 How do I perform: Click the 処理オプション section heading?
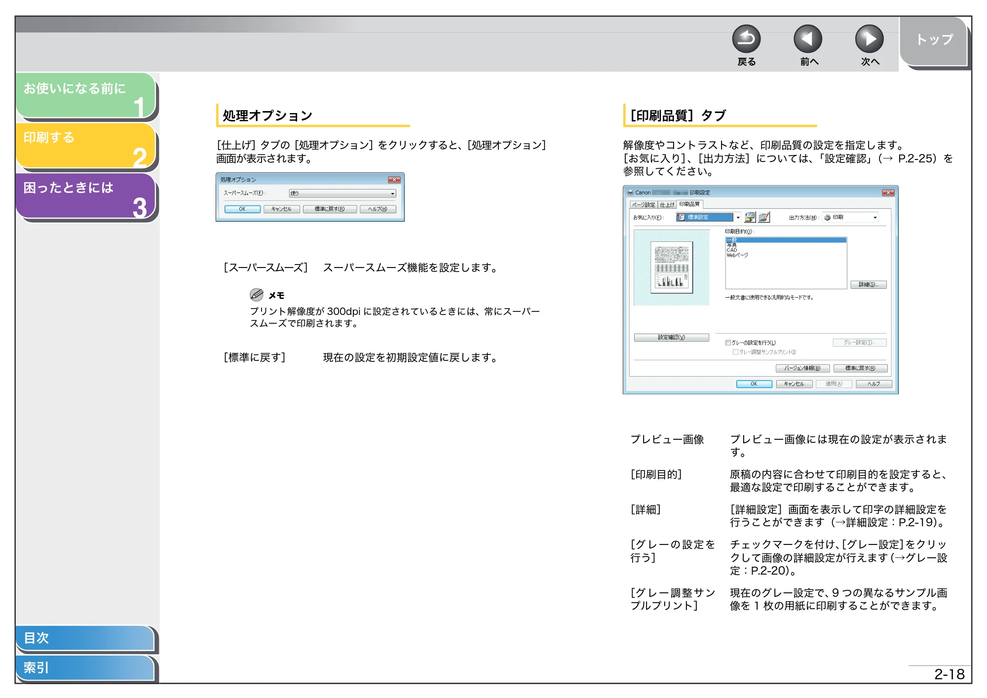pos(267,116)
